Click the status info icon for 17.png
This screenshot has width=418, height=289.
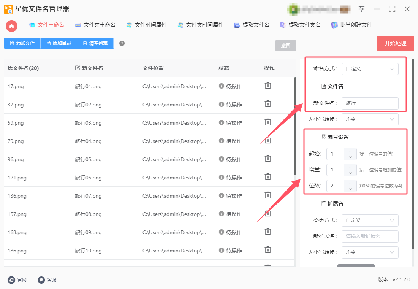(x=221, y=86)
